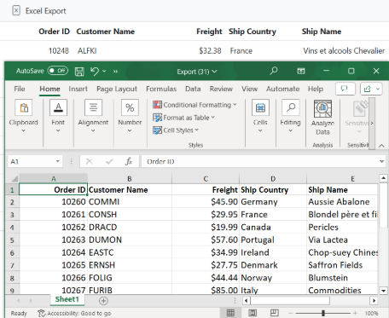Select the View tab
The width and height of the screenshot is (389, 318).
coord(249,89)
